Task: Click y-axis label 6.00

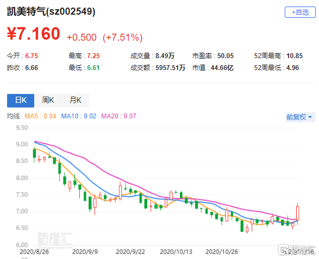Action: (x=22, y=245)
